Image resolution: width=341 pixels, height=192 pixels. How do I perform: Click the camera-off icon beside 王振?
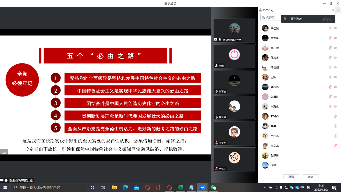pyautogui.click(x=335, y=77)
